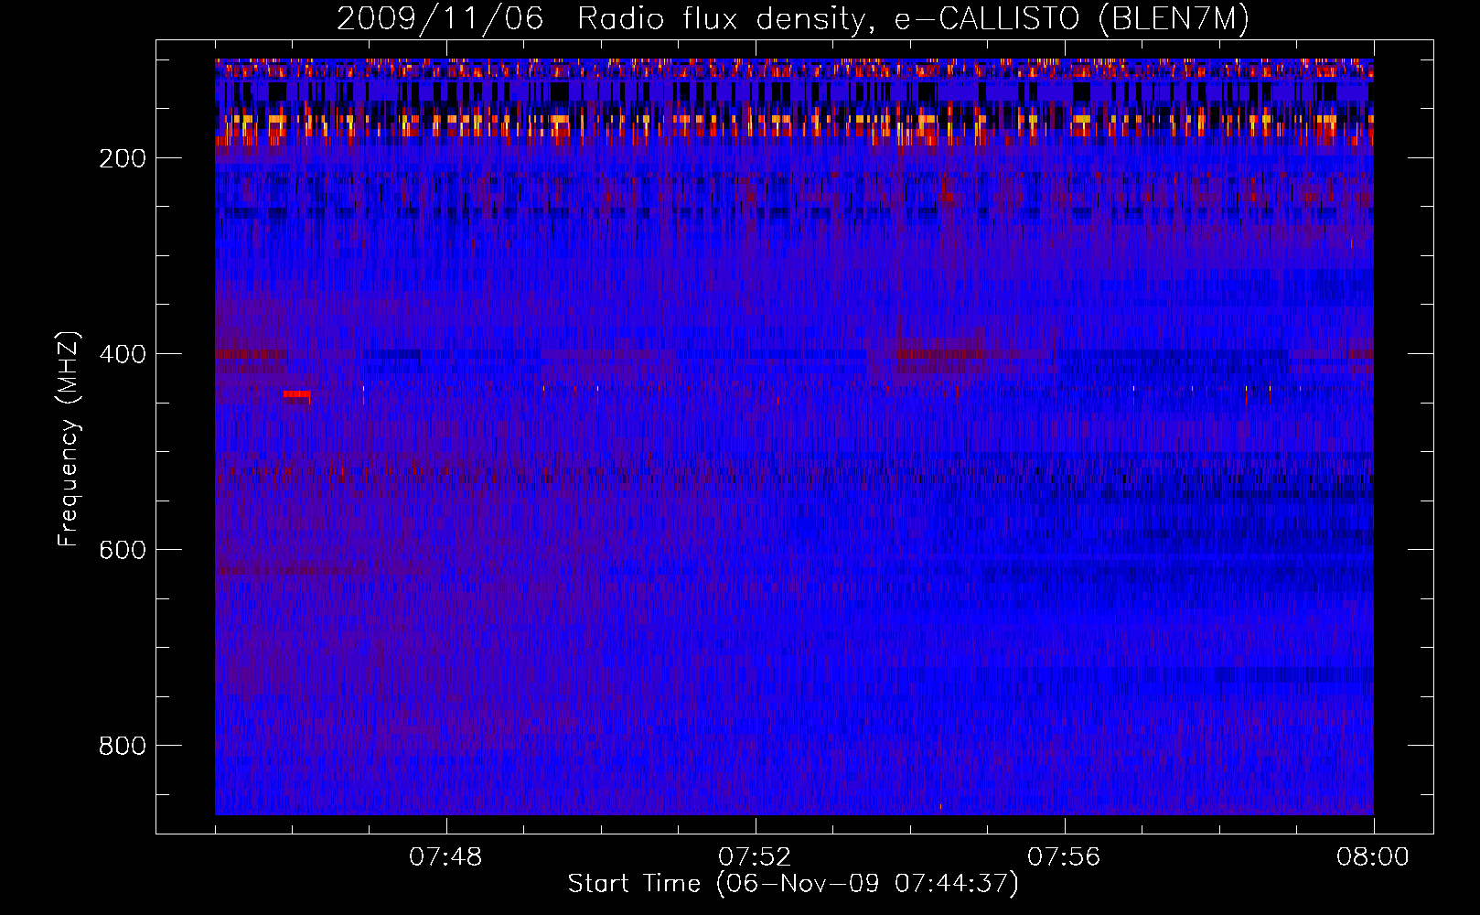Click the Y-axis label 'Frequency (MHZ)'
Image resolution: width=1480 pixels, height=915 pixels.
[69, 439]
